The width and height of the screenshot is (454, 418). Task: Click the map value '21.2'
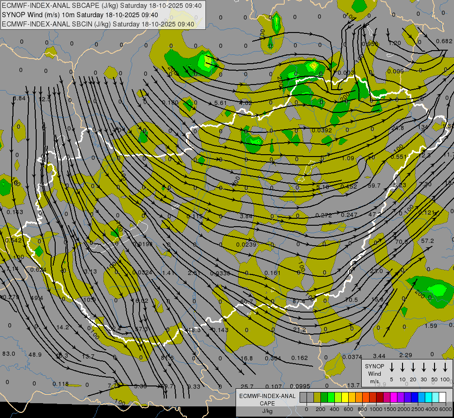tap(300, 330)
